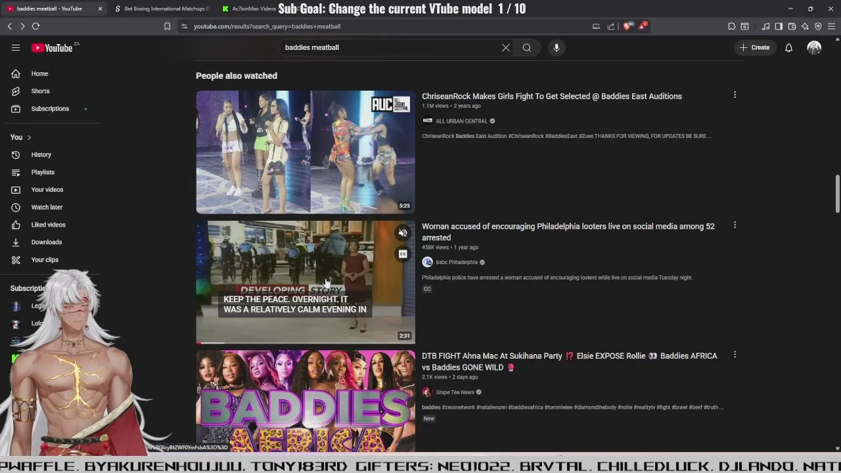This screenshot has height=473, width=841.
Task: Go to YouTube home via logo
Action: pos(52,47)
